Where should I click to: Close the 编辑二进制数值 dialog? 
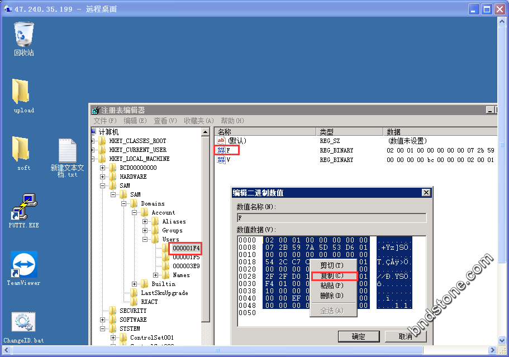pyautogui.click(x=426, y=193)
